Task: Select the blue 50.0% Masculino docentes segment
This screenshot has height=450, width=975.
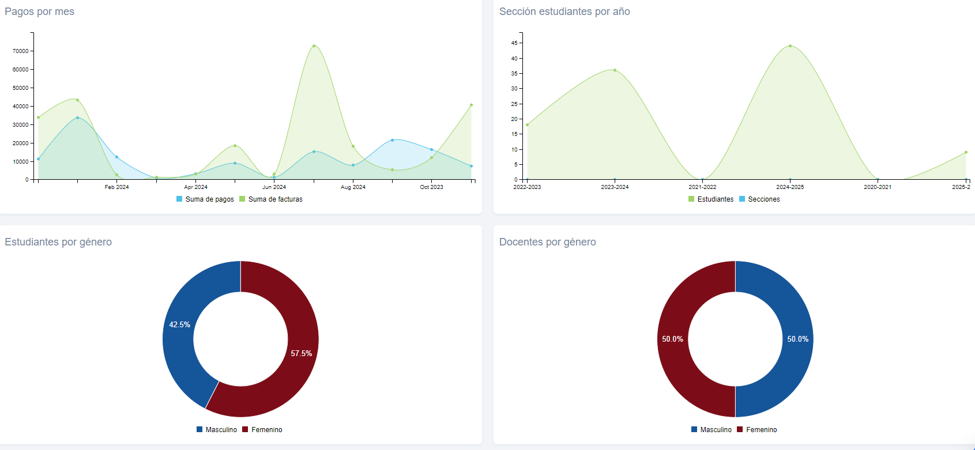Action: [x=798, y=339]
